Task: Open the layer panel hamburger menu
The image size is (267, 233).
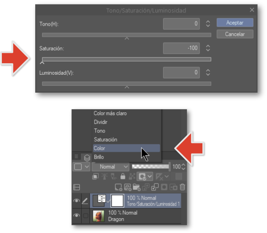Action: pos(76,156)
